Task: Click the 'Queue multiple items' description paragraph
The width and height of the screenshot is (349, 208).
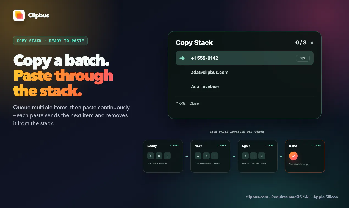Action: [71, 115]
